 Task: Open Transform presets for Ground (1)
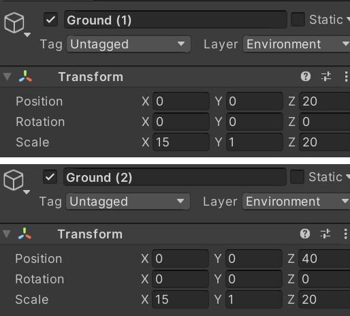tap(326, 76)
